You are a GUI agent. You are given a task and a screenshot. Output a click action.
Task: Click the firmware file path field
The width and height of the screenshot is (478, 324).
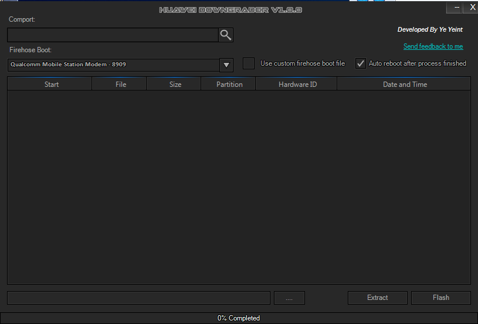point(138,298)
